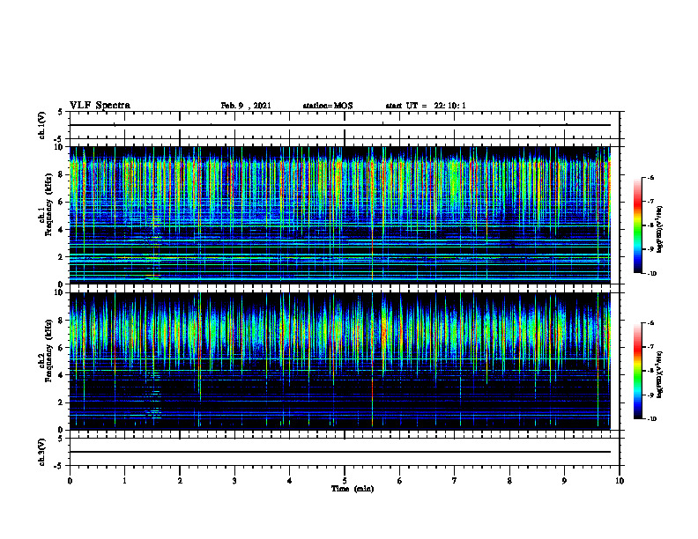Click the "10" frequency tick of ch.1 spectrogram
Screen dimensions: 698x539
[59, 147]
